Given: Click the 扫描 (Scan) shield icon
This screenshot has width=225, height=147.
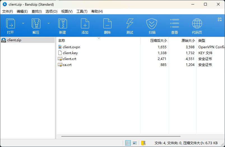Looking at the screenshot, I should [x=152, y=24].
